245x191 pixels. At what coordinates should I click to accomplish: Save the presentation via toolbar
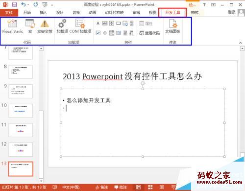click(x=15, y=4)
